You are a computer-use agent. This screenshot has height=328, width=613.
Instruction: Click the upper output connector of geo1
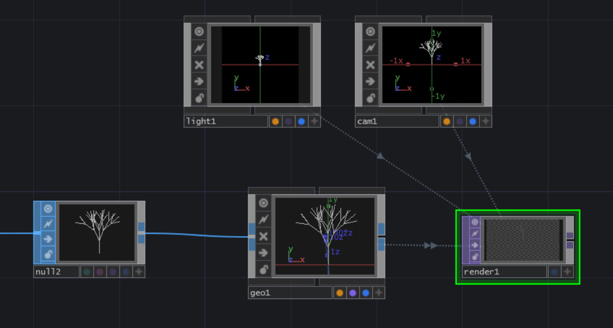point(381,229)
